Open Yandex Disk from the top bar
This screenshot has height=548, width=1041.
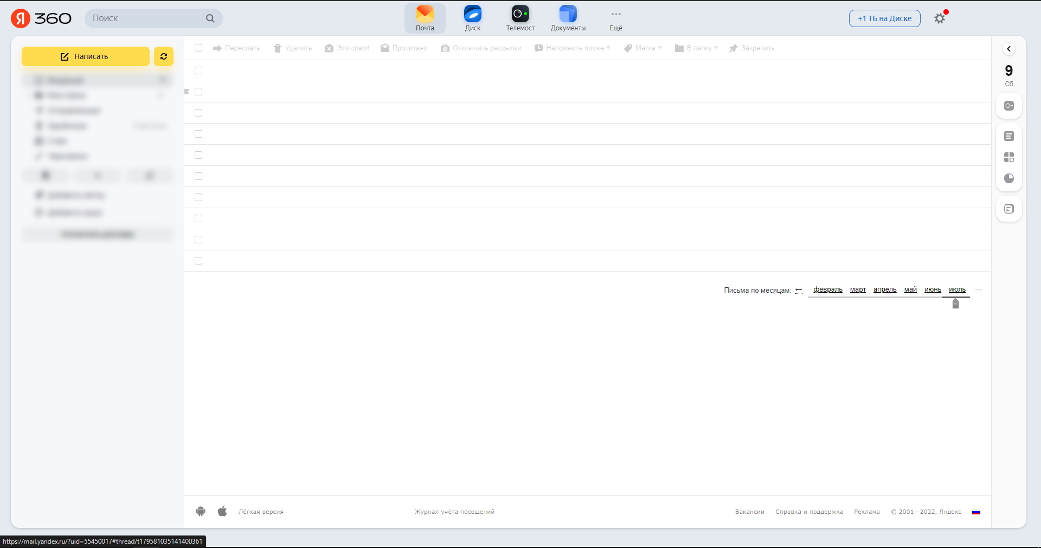point(472,18)
